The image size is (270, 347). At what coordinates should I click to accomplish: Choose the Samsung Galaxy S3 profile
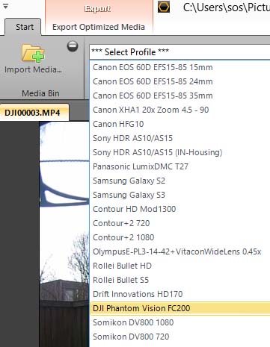(180, 195)
